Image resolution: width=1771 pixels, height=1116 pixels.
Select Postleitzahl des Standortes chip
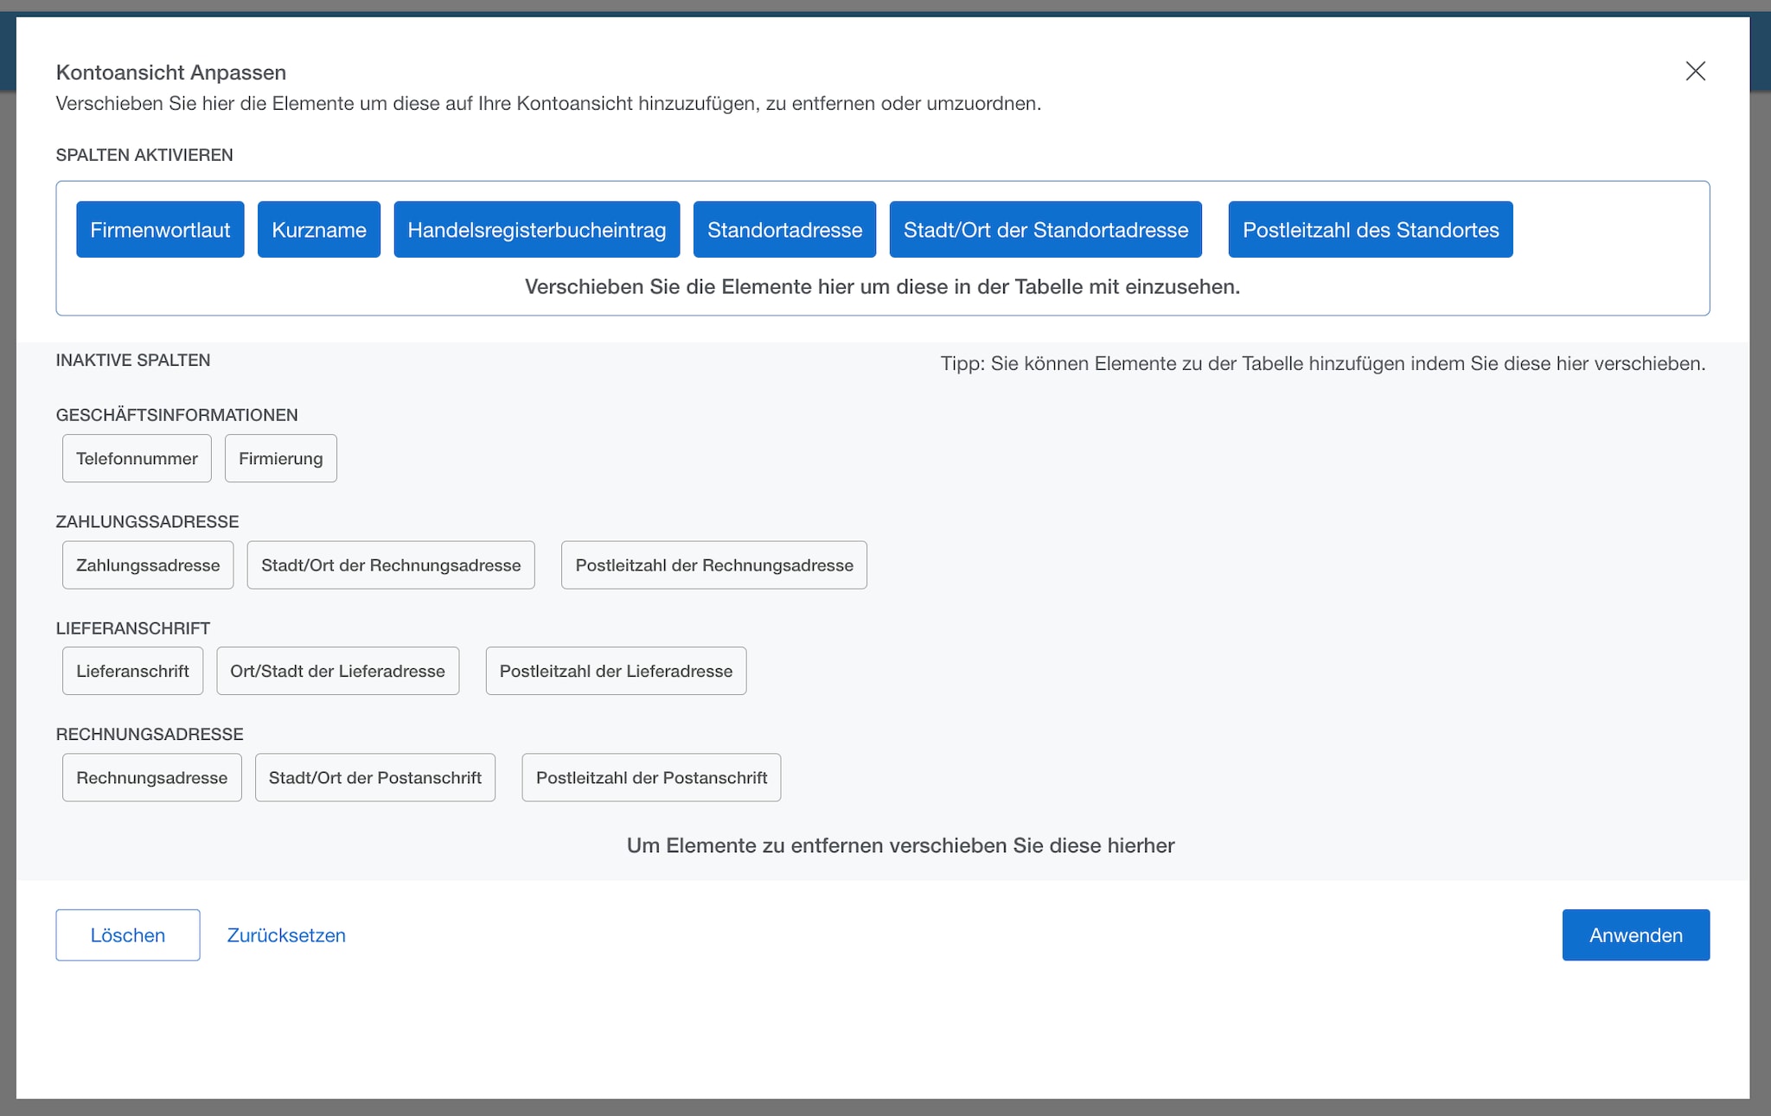click(1370, 229)
